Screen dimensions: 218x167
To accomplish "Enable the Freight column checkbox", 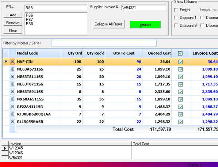I will (x=176, y=10).
